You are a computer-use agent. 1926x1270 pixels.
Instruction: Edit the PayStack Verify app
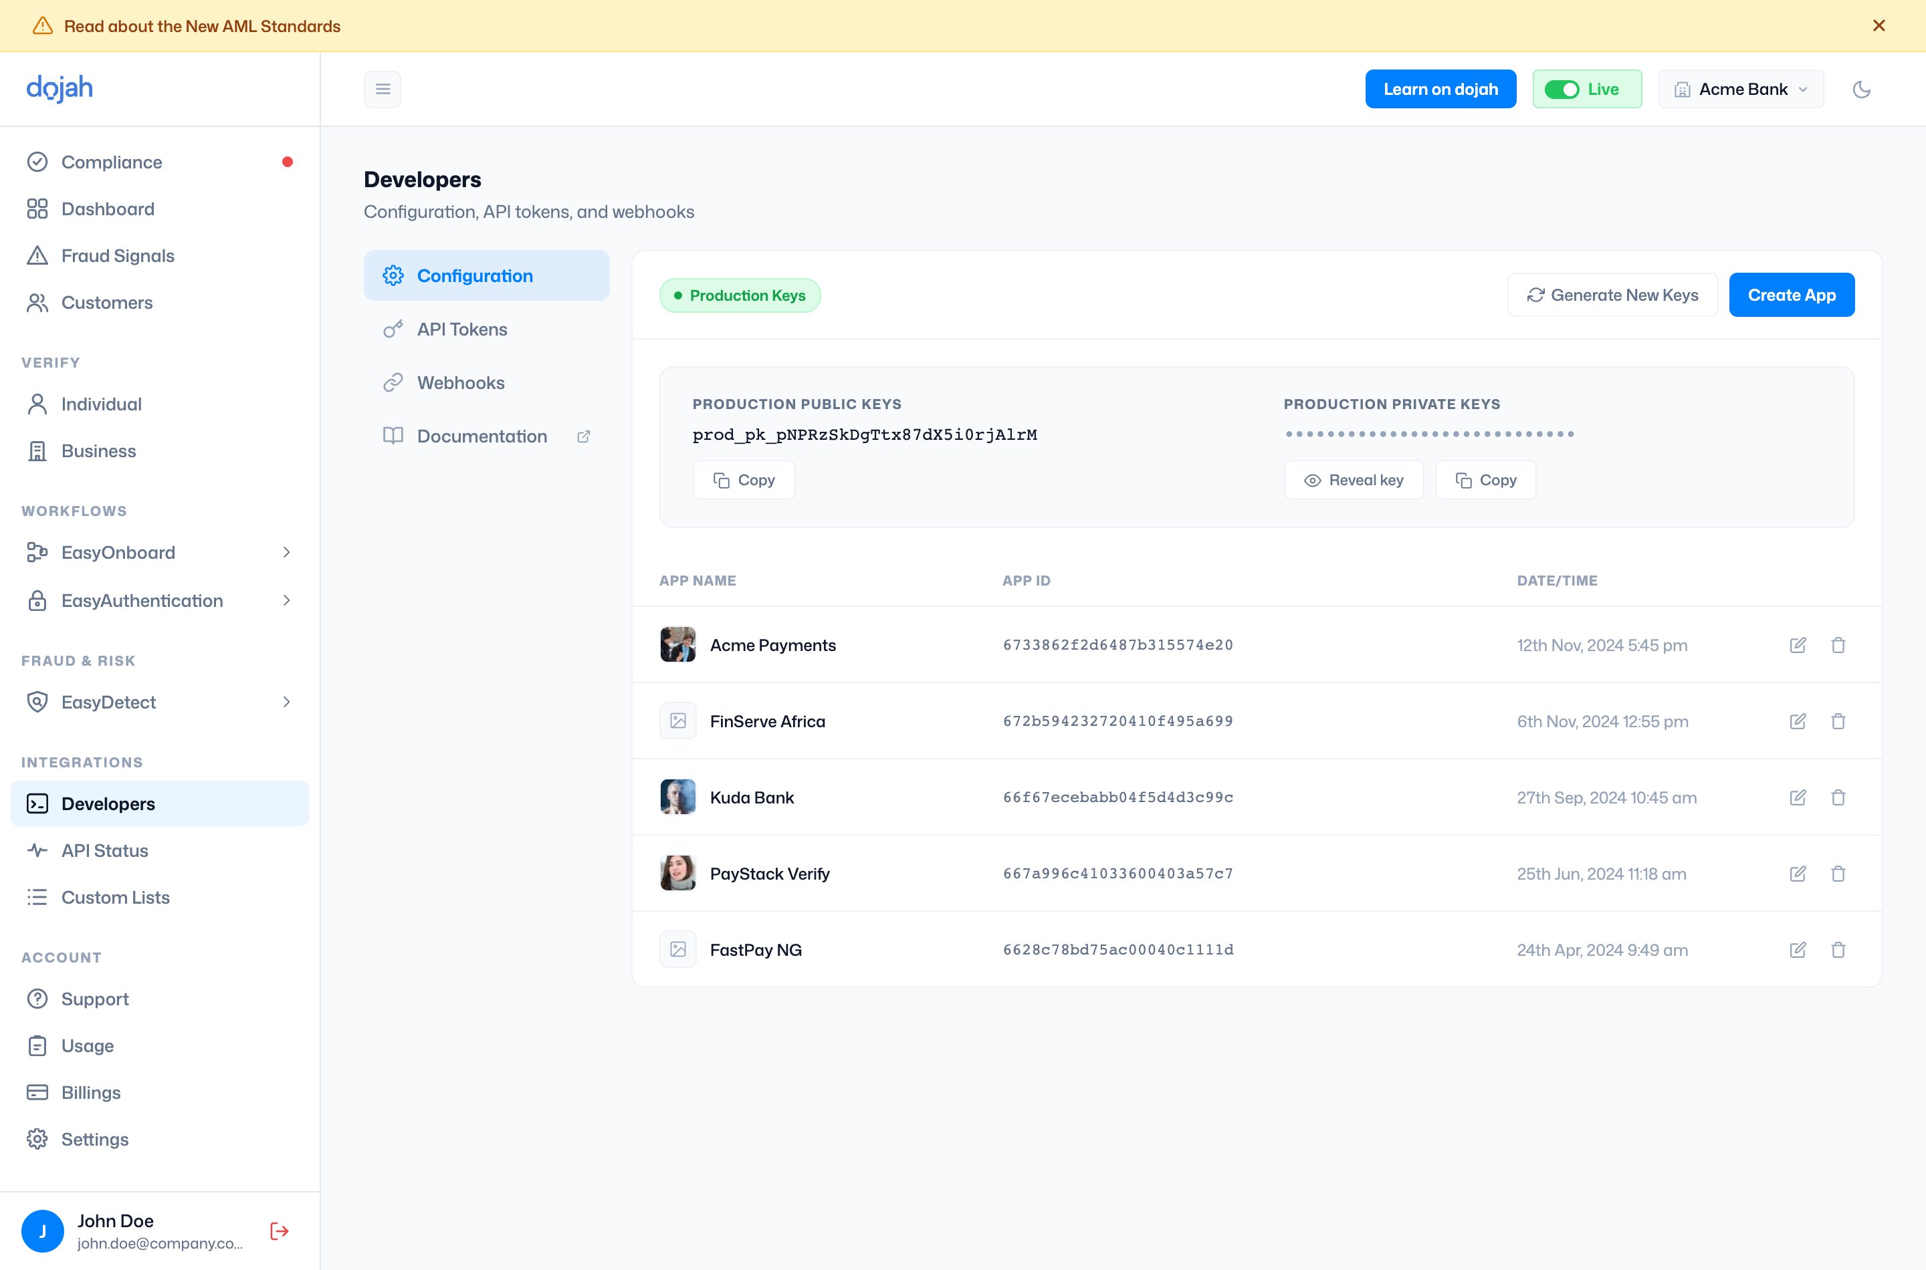coord(1798,874)
